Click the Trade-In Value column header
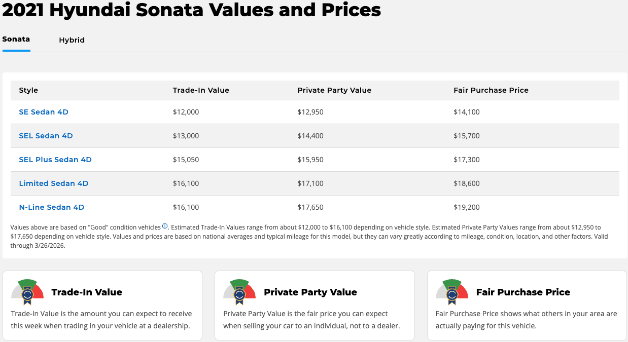 click(x=201, y=90)
